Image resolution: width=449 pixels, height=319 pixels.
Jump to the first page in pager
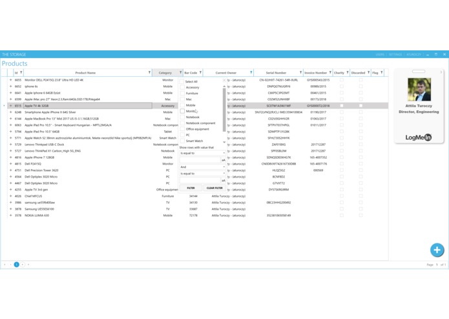pyautogui.click(x=5, y=265)
